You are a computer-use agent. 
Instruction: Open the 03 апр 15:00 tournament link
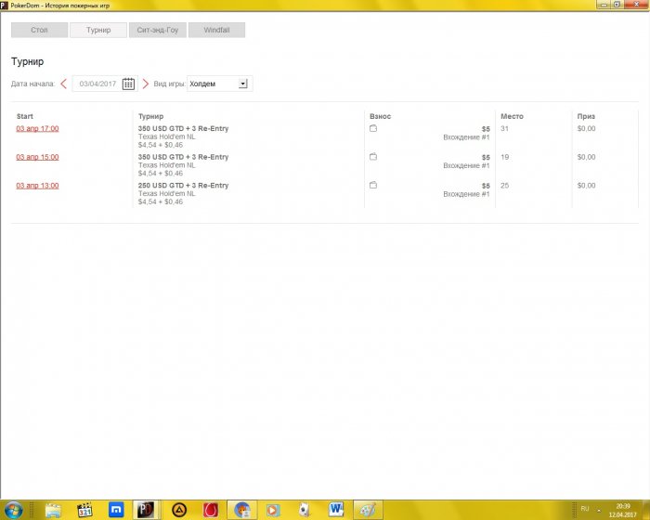click(x=37, y=157)
